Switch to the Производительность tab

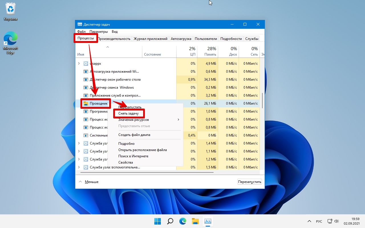[114, 39]
